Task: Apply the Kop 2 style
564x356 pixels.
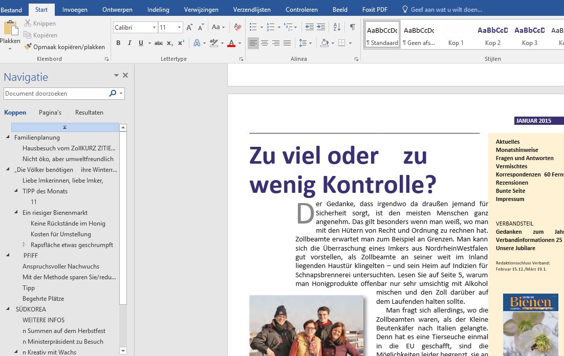Action: pyautogui.click(x=493, y=34)
